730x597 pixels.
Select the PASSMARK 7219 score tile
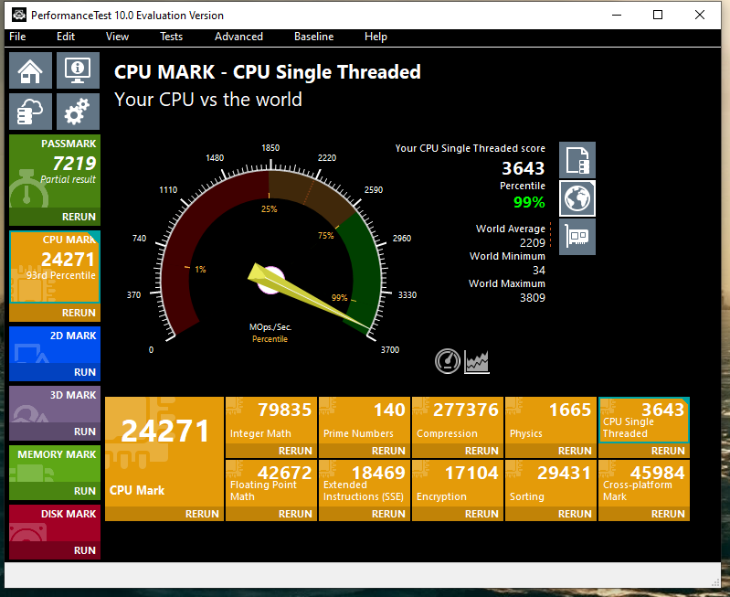(55, 172)
